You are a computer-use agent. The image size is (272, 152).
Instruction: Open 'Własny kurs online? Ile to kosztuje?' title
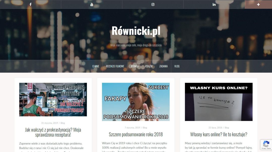pyautogui.click(x=219, y=134)
